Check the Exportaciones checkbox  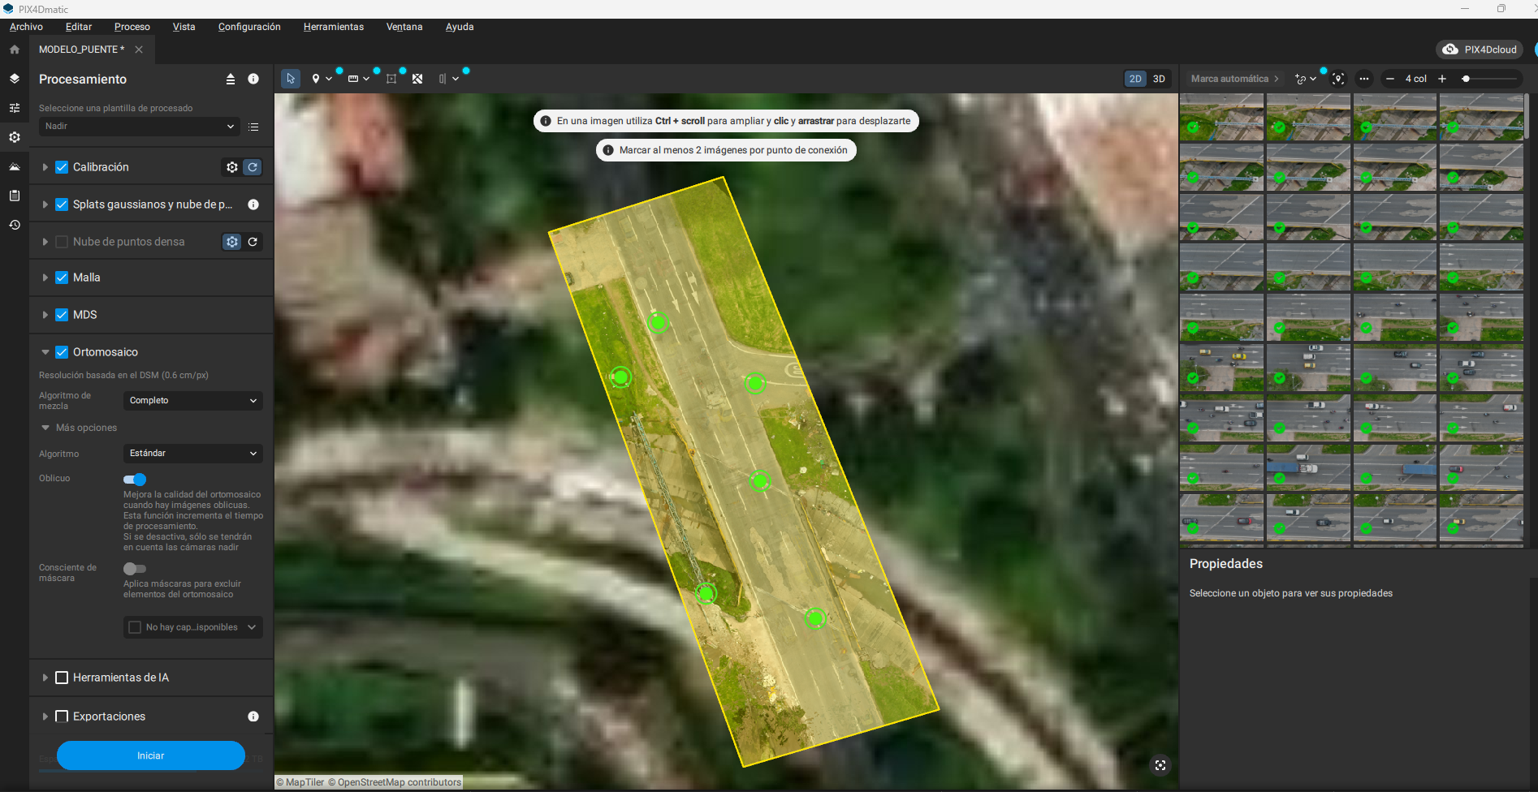tap(62, 717)
